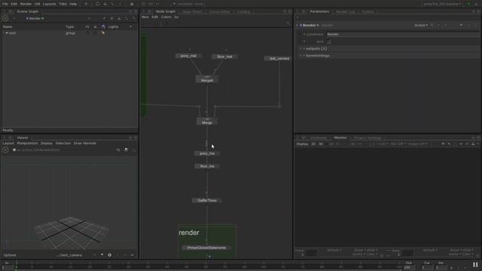This screenshot has width=482, height=271.
Task: Click the light icon in root row
Action: (x=103, y=33)
